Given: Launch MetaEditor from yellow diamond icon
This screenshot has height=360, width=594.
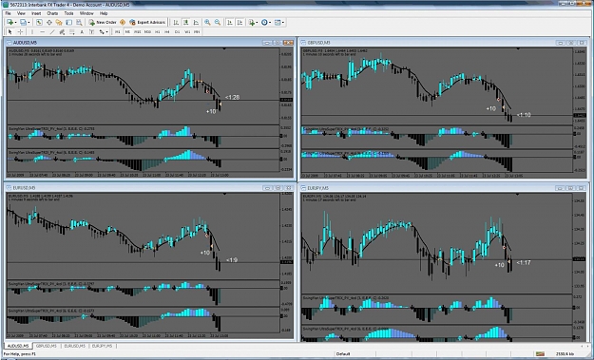Looking at the screenshot, I should point(123,23).
